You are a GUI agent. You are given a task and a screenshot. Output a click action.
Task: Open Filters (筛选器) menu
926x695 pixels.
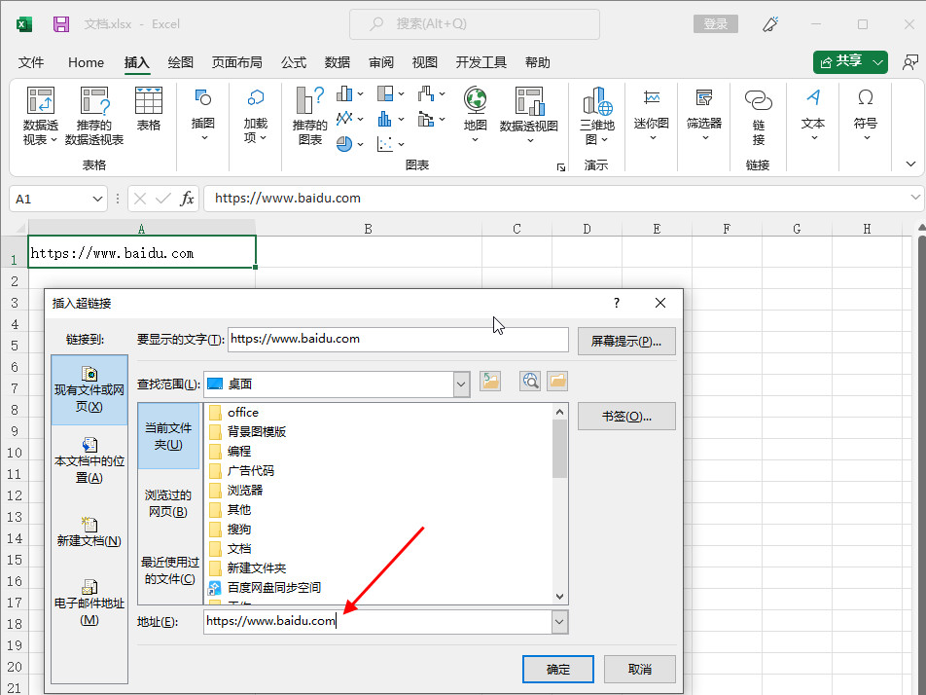704,115
